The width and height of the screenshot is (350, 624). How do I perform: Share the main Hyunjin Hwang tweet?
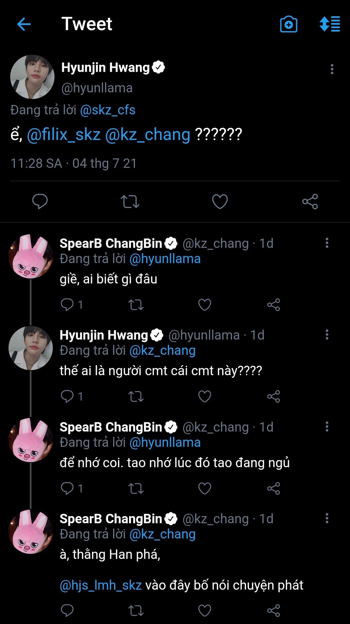[x=310, y=201]
